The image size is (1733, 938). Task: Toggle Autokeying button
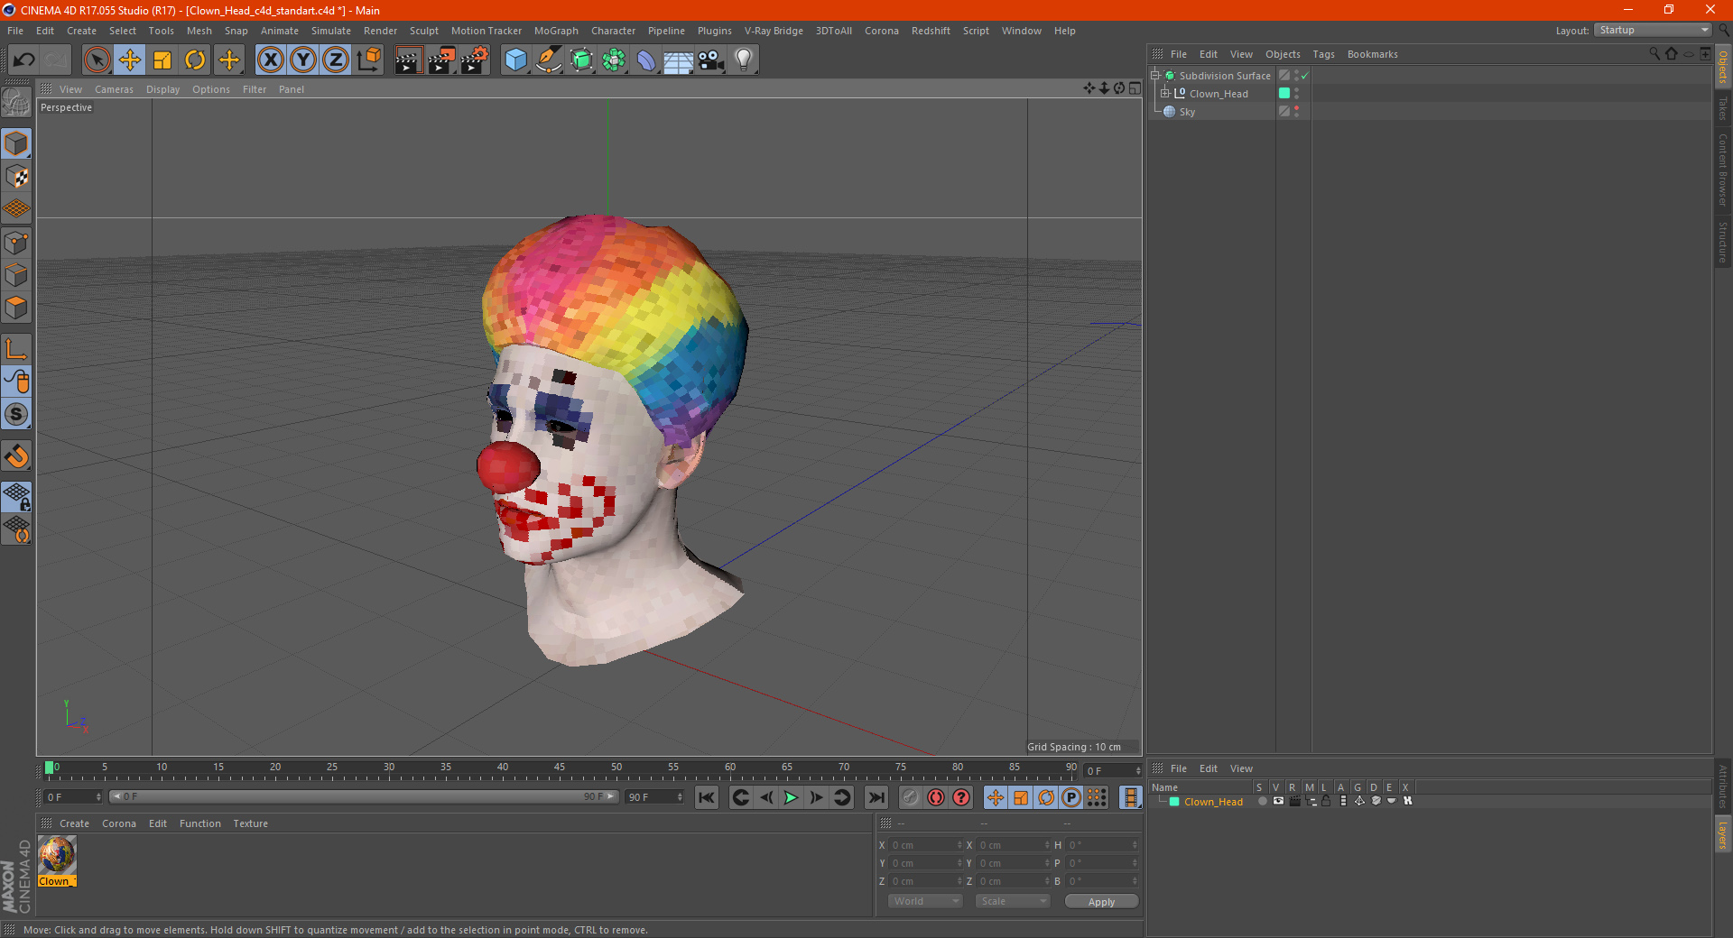(936, 797)
